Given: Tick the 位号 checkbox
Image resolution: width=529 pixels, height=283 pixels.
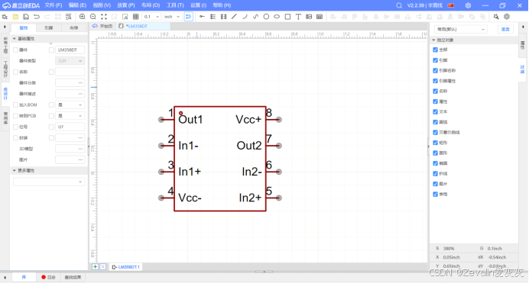Looking at the screenshot, I should [x=15, y=127].
